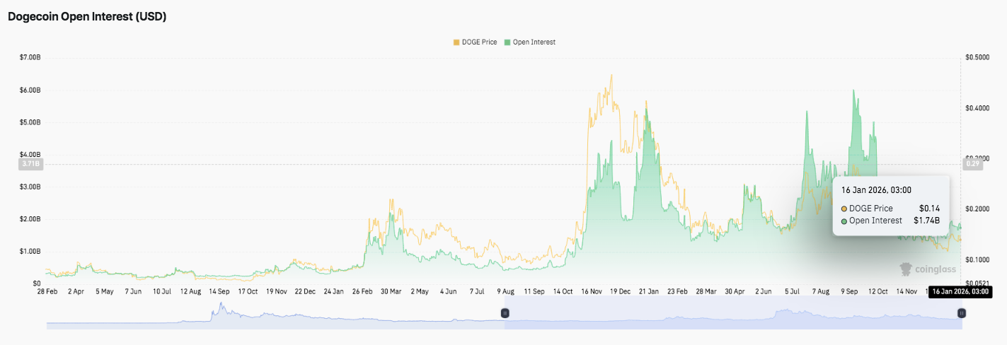Click the Dogecoin Open Interest (USD) title
1007x345 pixels.
(x=87, y=17)
